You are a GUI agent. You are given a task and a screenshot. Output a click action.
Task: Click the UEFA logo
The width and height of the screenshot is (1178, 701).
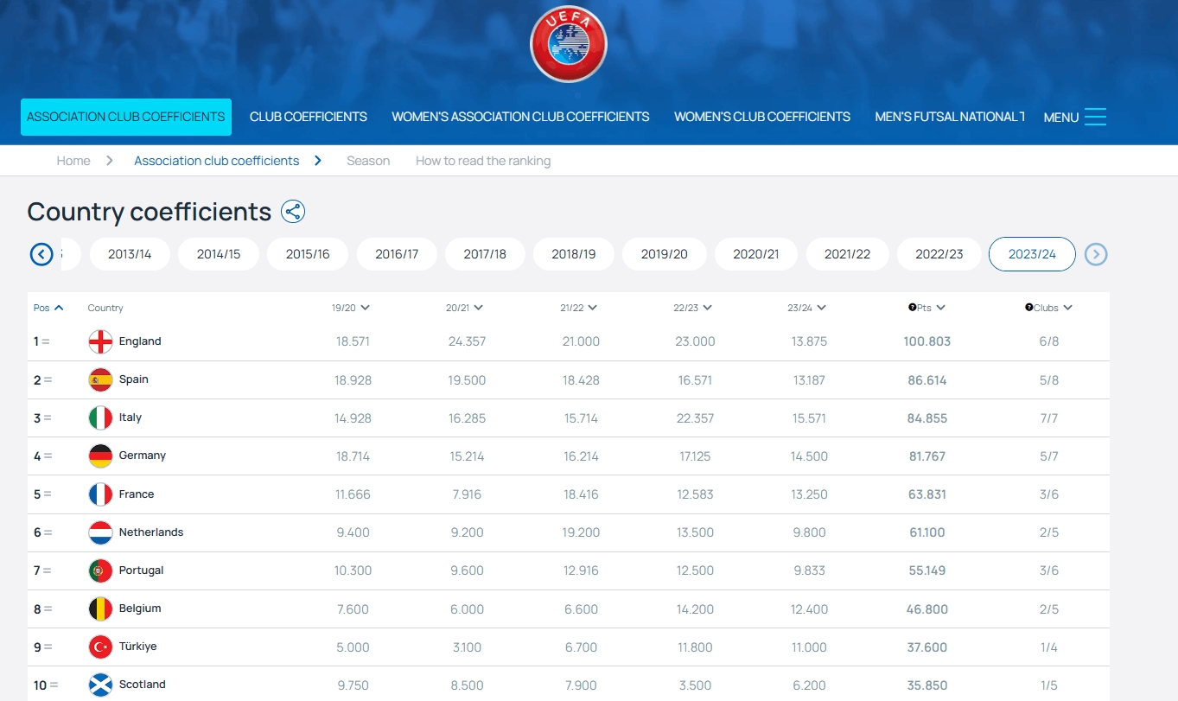[568, 43]
